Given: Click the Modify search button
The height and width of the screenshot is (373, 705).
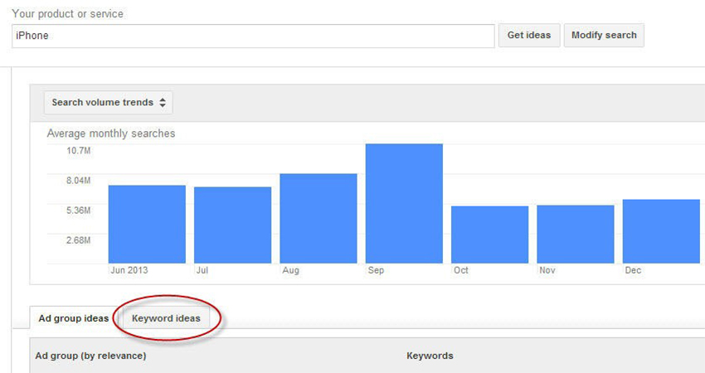Looking at the screenshot, I should 604,36.
